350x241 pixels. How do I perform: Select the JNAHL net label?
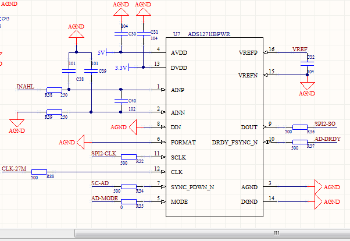coord(26,87)
